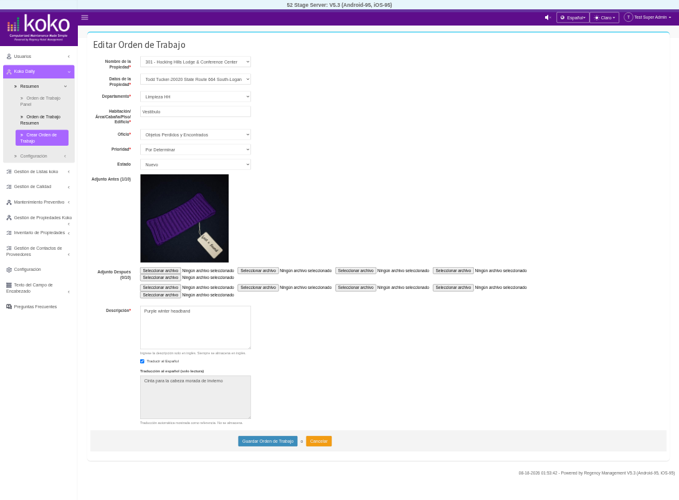Click Guardar Orden de Trabajo button
Image resolution: width=679 pixels, height=500 pixels.
coord(268,441)
